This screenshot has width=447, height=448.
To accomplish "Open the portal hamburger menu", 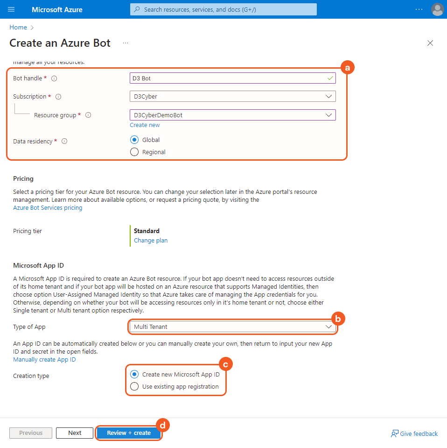I will tap(11, 9).
